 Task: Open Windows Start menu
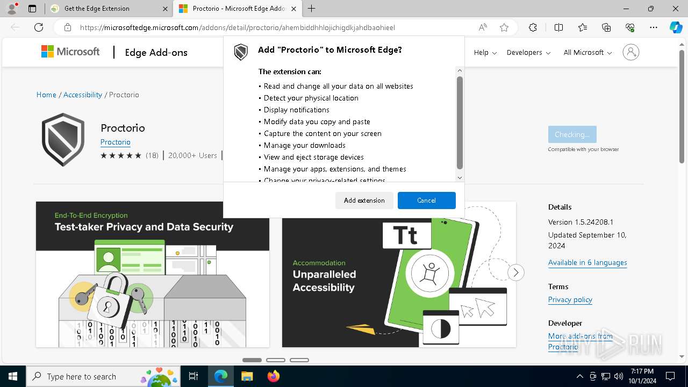13,376
